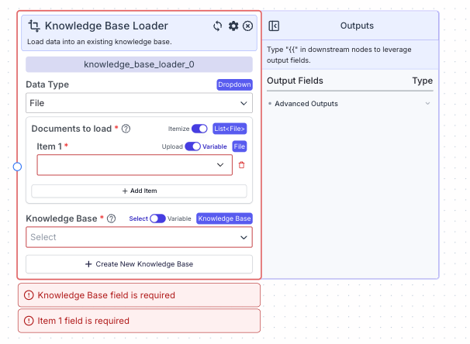Toggle Select/Variable switch for Knowledge Base
The width and height of the screenshot is (470, 344).
[x=157, y=218]
